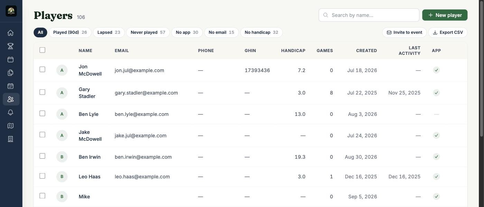The height and width of the screenshot is (207, 484).
Task: Click GHIN number 17393436
Action: click(x=257, y=70)
